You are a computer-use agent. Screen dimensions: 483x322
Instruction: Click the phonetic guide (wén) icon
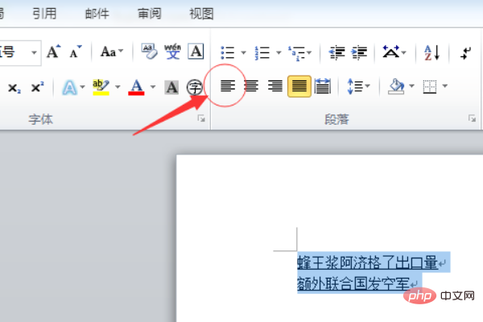pos(172,52)
